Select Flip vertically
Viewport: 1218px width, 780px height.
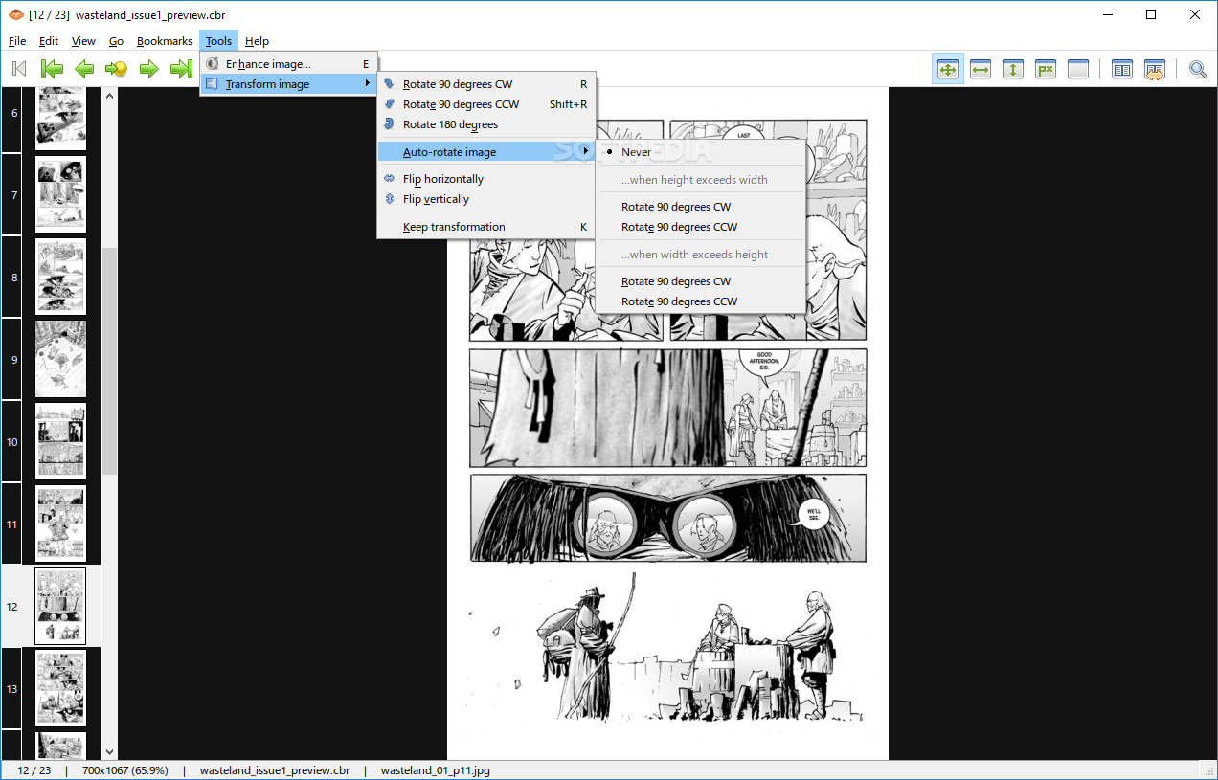[x=486, y=199]
